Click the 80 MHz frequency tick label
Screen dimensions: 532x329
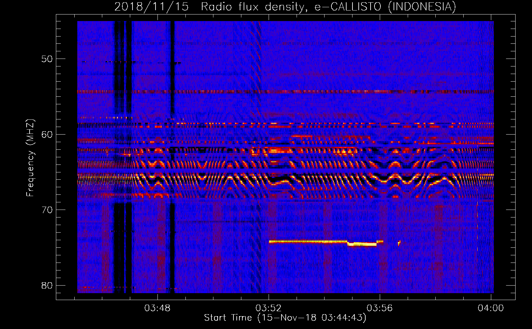tap(47, 285)
